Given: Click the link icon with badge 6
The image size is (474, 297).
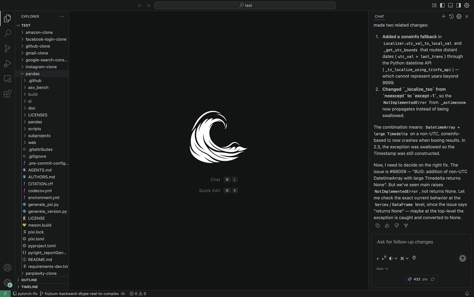Looking at the screenshot, I should tap(384, 258).
